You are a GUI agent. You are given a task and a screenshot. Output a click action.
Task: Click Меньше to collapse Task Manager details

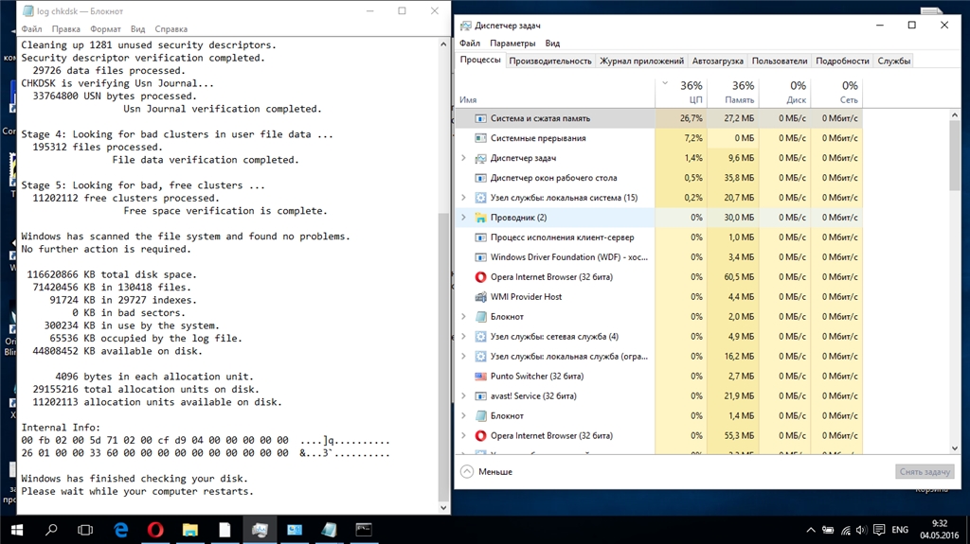coord(487,472)
